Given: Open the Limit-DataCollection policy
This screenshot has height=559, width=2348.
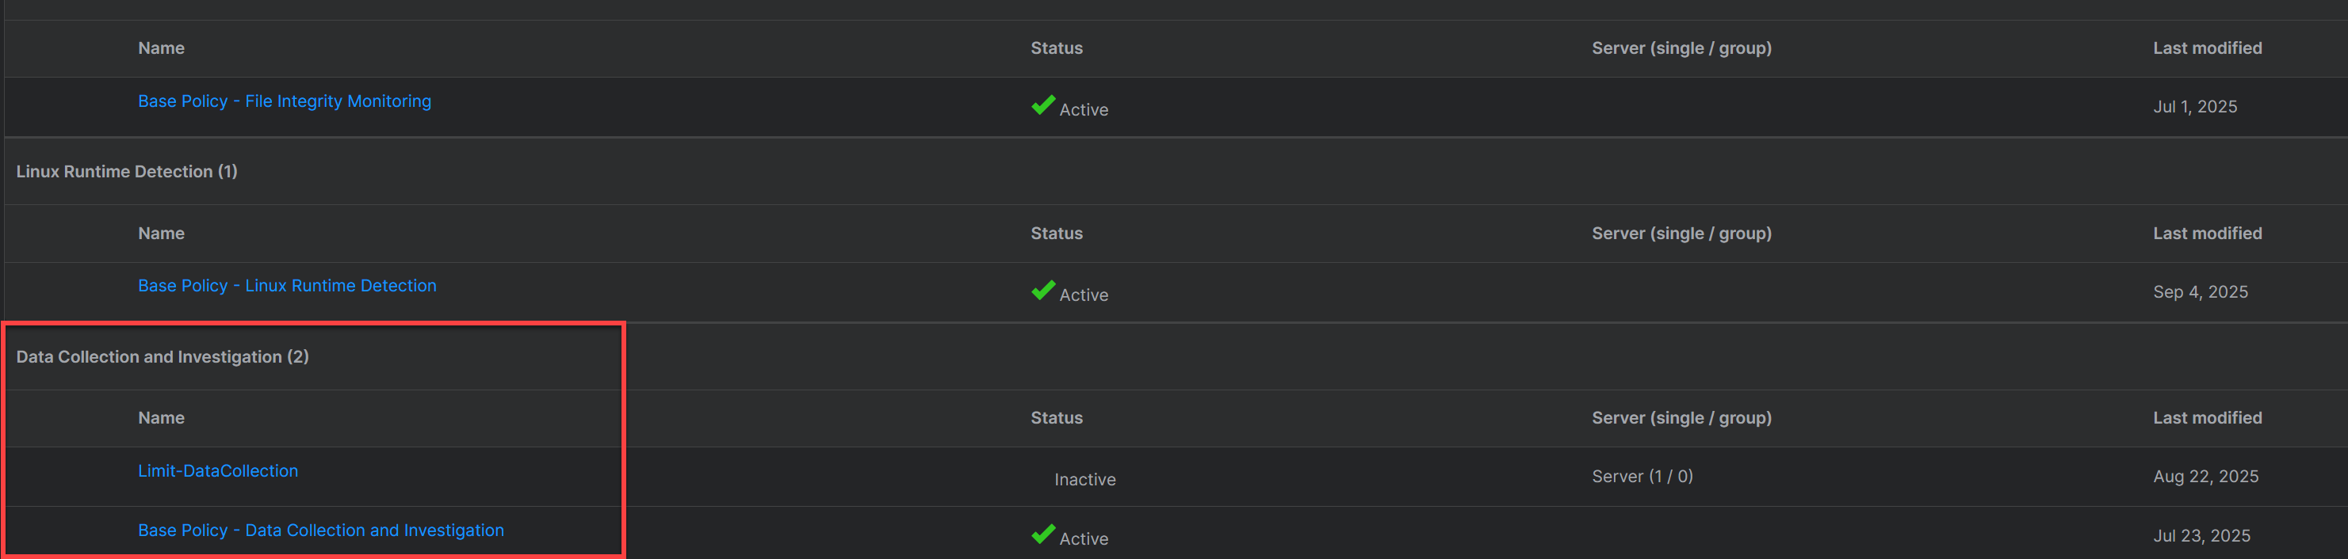Looking at the screenshot, I should pyautogui.click(x=218, y=470).
